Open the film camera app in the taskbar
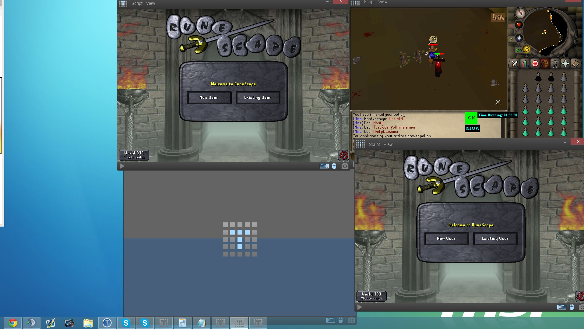 pyautogui.click(x=69, y=323)
